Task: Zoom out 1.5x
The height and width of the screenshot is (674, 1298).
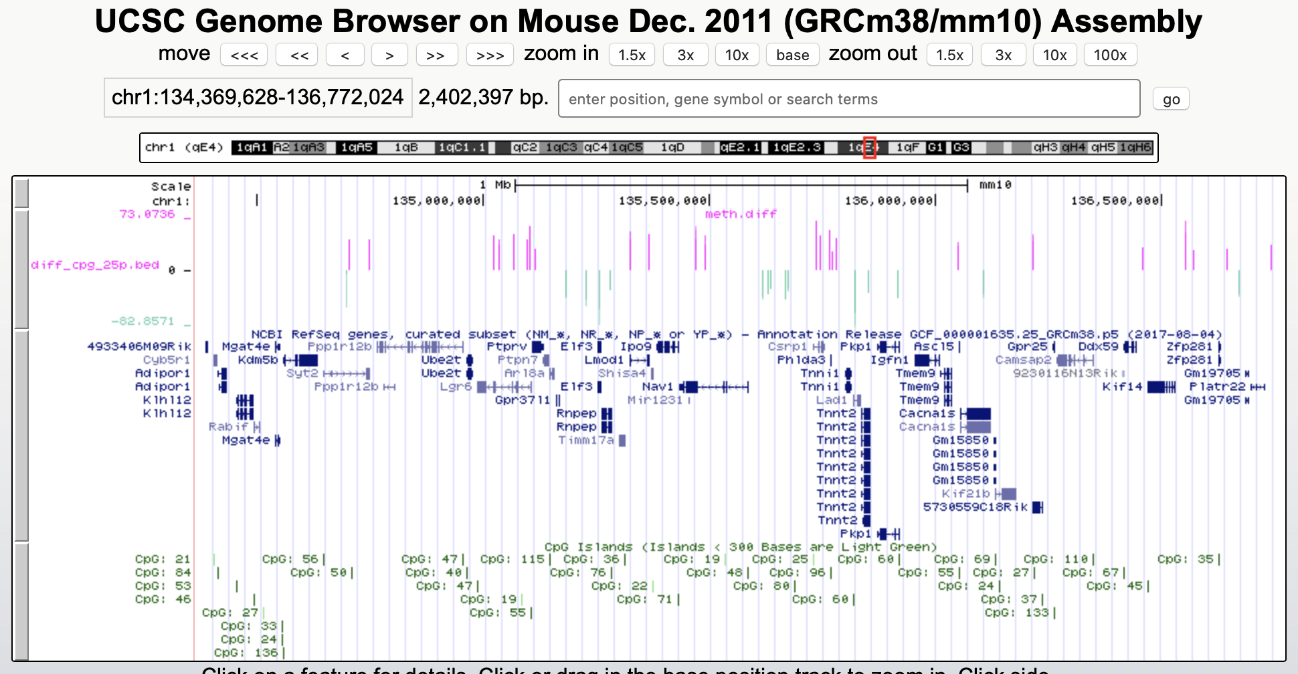Action: pos(949,55)
